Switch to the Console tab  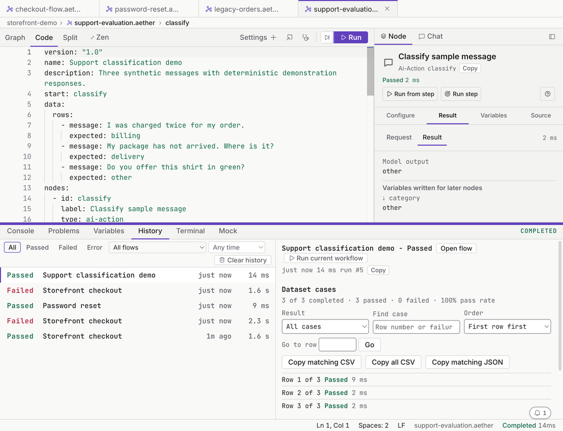pos(20,231)
